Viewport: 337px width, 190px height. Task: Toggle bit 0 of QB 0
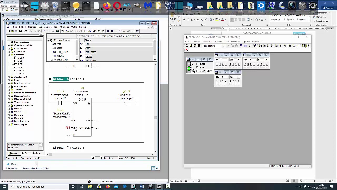click(267, 66)
